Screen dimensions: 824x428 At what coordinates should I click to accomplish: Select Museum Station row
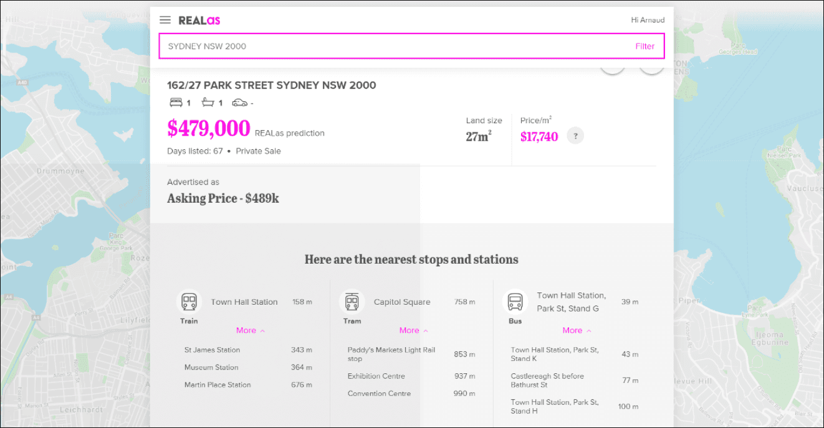(248, 367)
